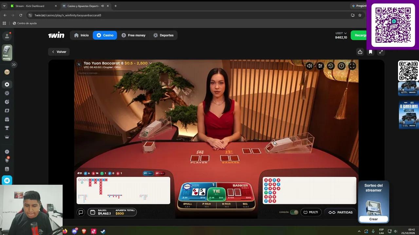Click the browser address bar URL
The image size is (419, 235).
(68, 15)
